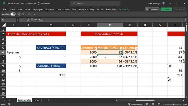
Task: Click the horizontal scroll right arrow
Action: click(184, 100)
